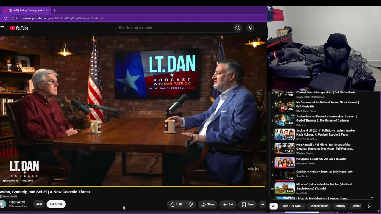Viewport: 381px width, 214px height.
Task: Click the Auto-dubbed label
Action: point(9,196)
